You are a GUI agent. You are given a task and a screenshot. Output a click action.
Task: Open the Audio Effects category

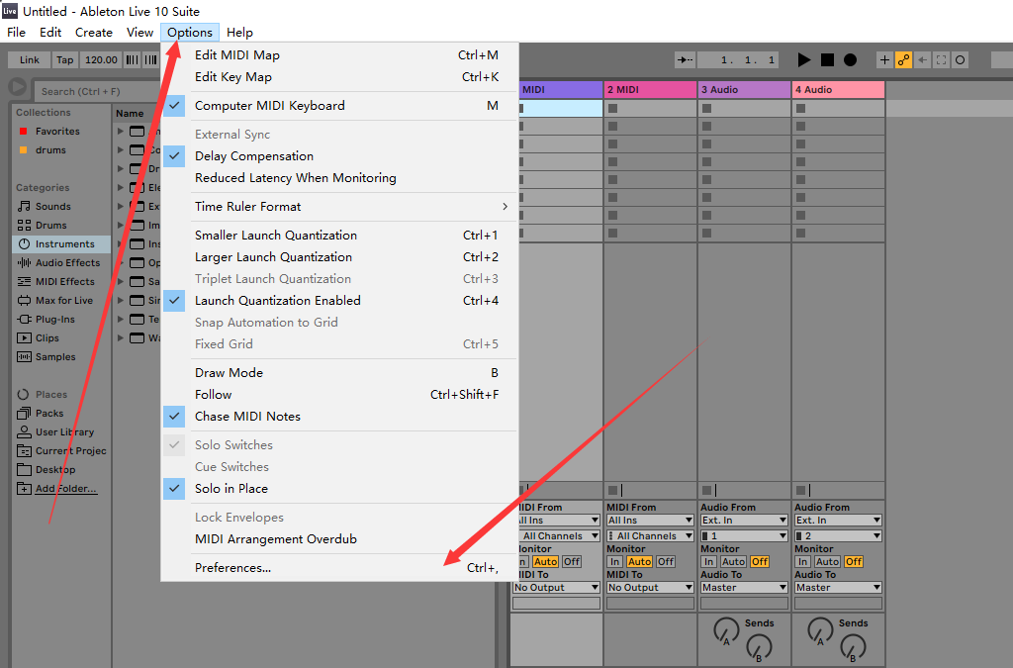(61, 262)
